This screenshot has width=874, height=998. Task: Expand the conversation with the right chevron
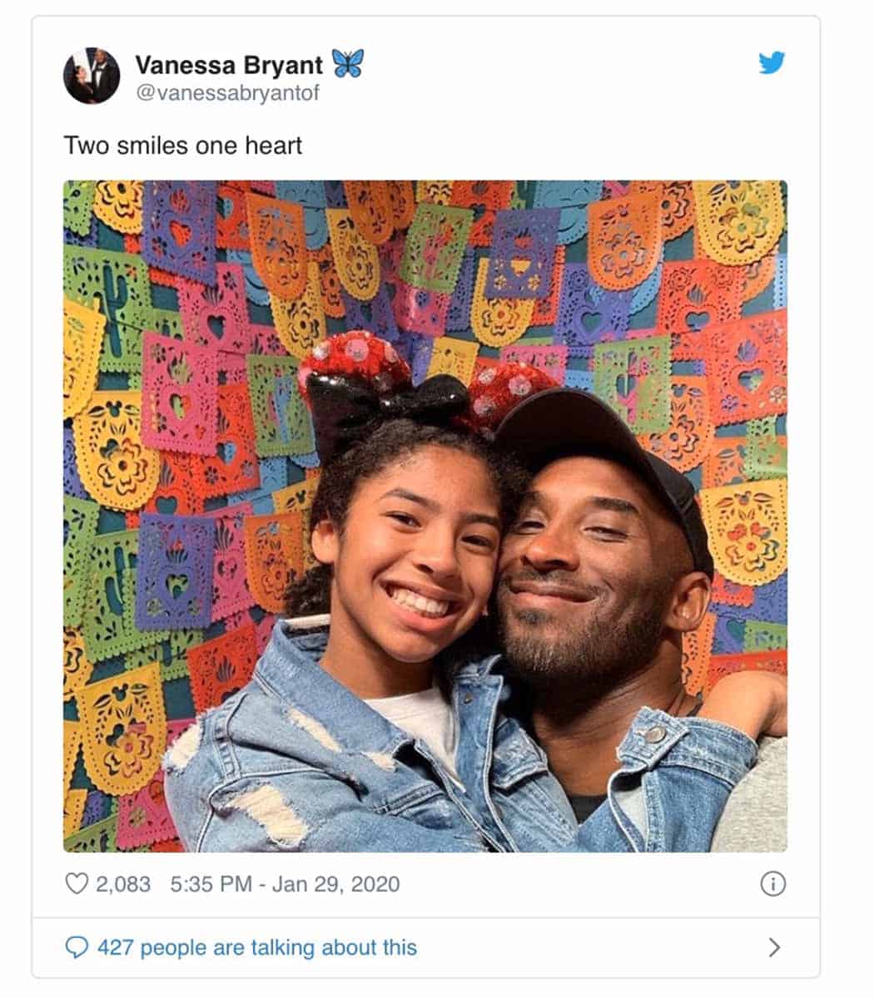click(x=774, y=947)
